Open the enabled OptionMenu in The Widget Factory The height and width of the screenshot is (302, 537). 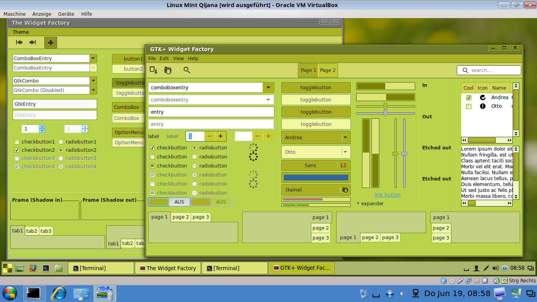point(128,132)
